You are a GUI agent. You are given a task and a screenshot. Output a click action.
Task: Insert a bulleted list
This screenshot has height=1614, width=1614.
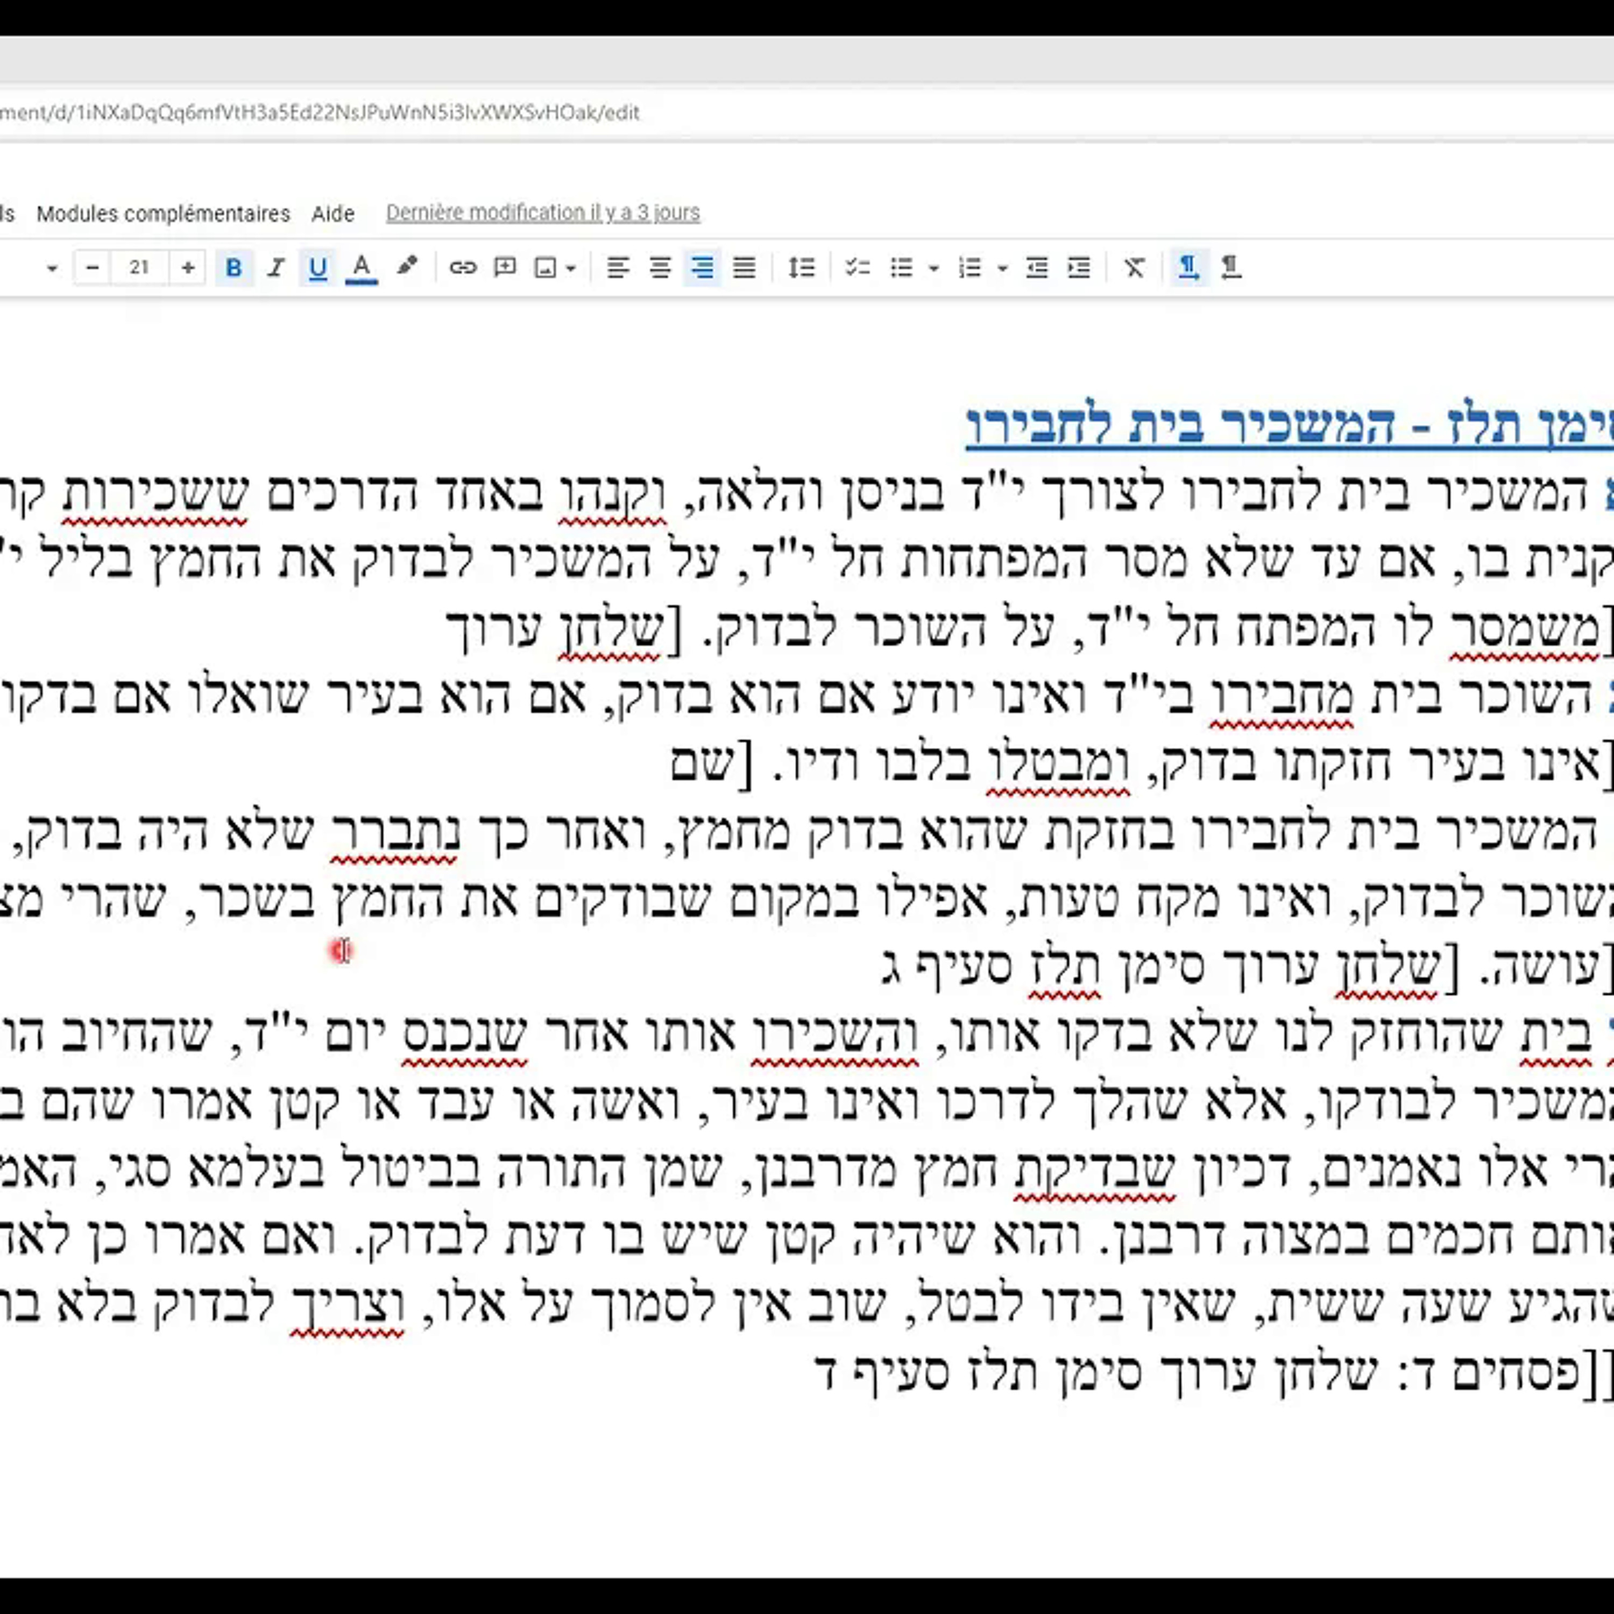[901, 267]
